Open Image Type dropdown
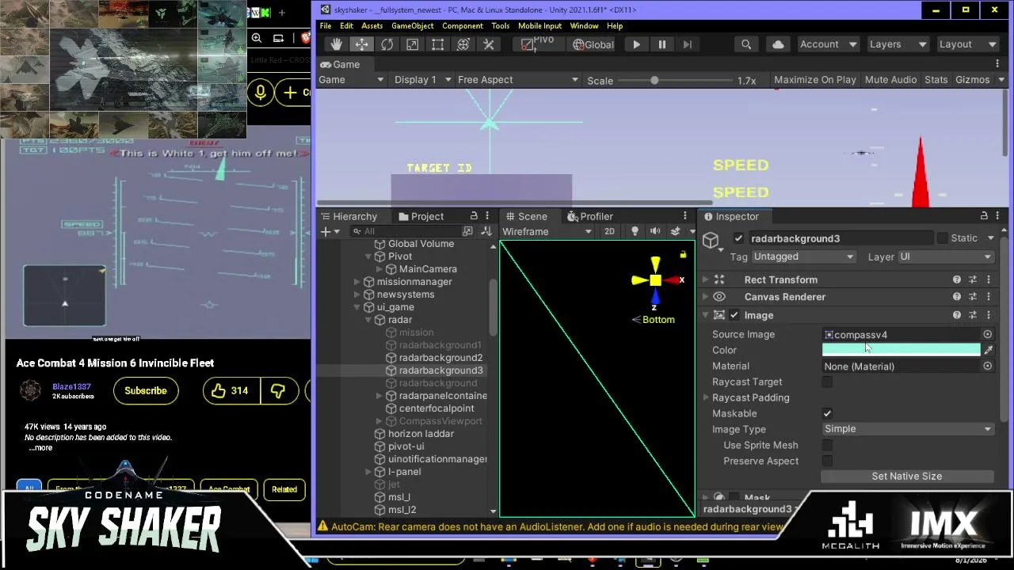The width and height of the screenshot is (1014, 570). point(908,429)
